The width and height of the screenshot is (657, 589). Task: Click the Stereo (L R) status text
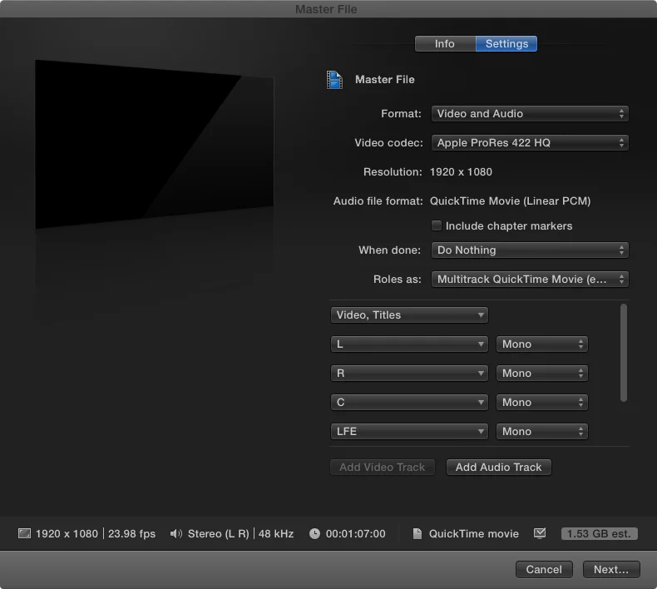click(218, 533)
